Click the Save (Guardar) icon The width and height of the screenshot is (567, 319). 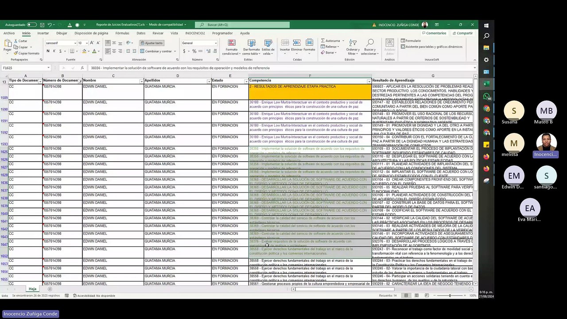pyautogui.click(x=42, y=25)
